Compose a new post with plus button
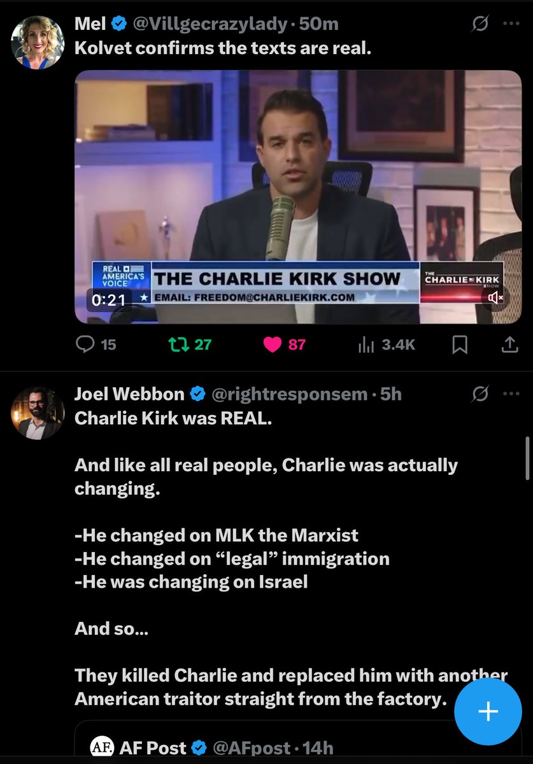Screen dimensions: 533x764 (x=488, y=711)
